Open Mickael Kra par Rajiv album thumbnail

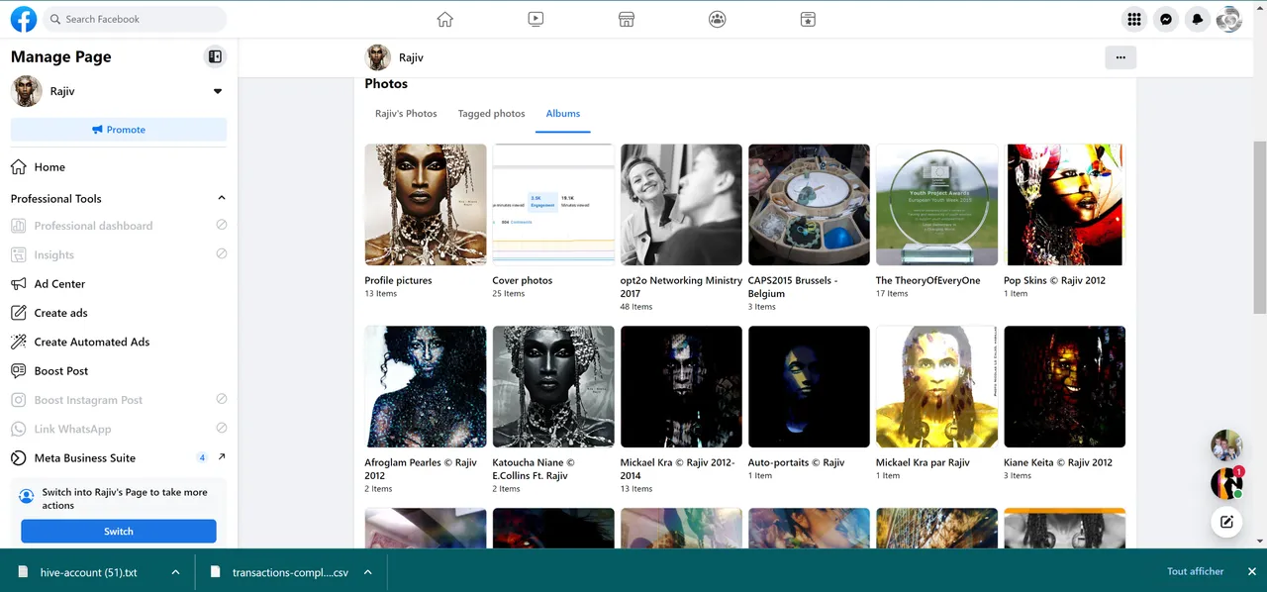(x=936, y=387)
